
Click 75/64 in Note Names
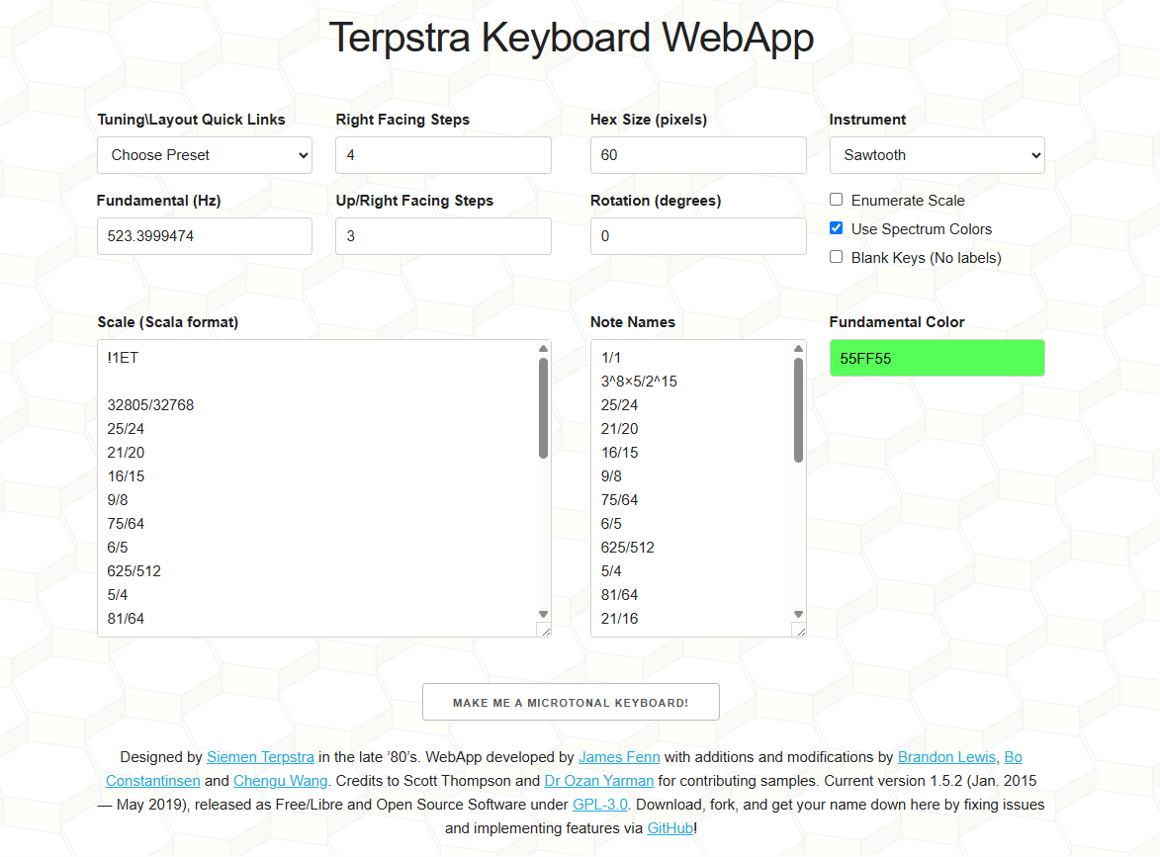pyautogui.click(x=619, y=500)
